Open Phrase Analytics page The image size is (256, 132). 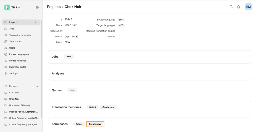pos(17,61)
